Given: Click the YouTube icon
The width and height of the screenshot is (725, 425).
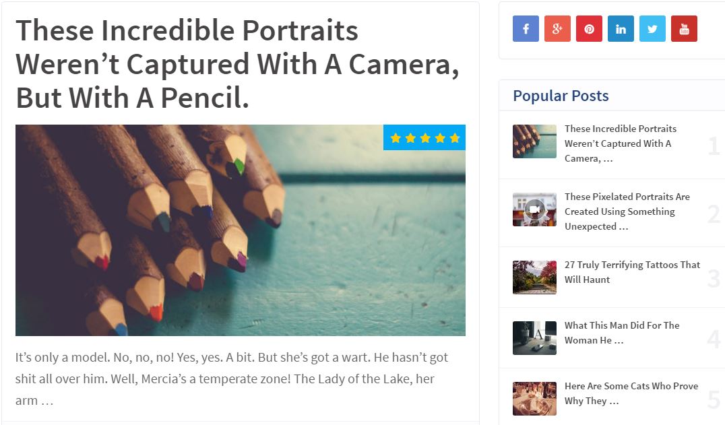Looking at the screenshot, I should point(684,29).
